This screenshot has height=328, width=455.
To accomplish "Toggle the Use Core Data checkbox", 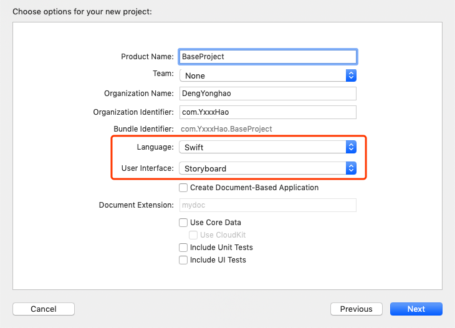I will 183,223.
